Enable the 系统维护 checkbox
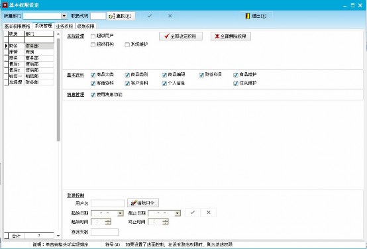Screen dimensions: 367x249 [x=127, y=44]
